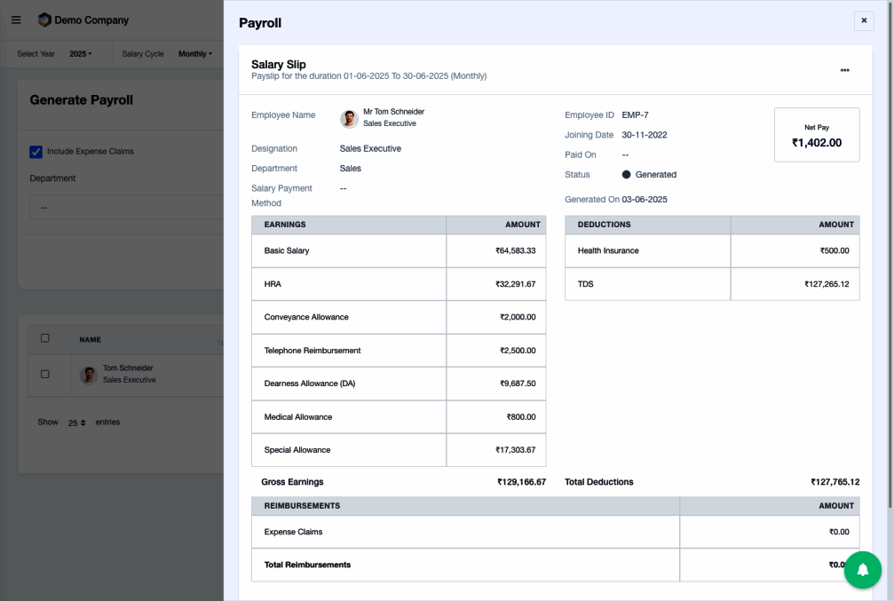This screenshot has width=894, height=601.
Task: Sort the table by the NAME column header
Action: pyautogui.click(x=91, y=339)
